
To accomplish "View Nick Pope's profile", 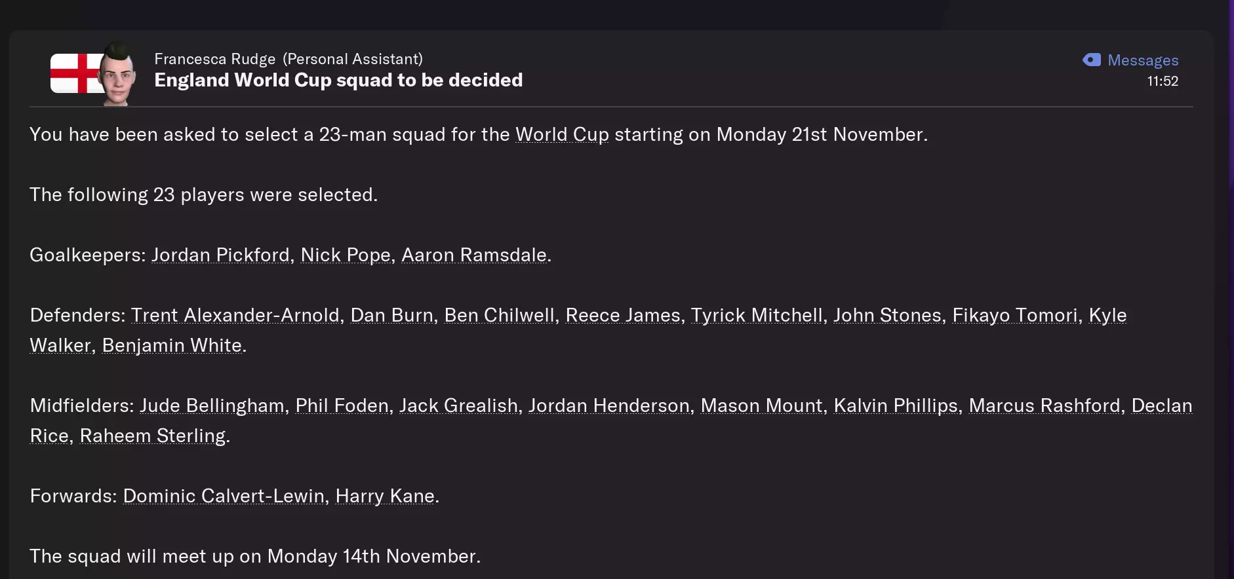I will click(x=346, y=255).
